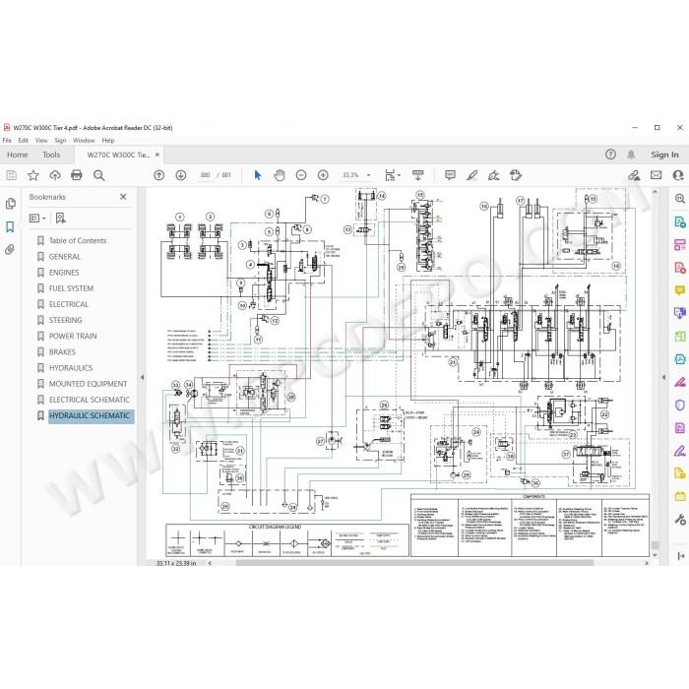Open the HYDRAULICS bookmark
Screen dimensions: 689x689
[x=71, y=368]
